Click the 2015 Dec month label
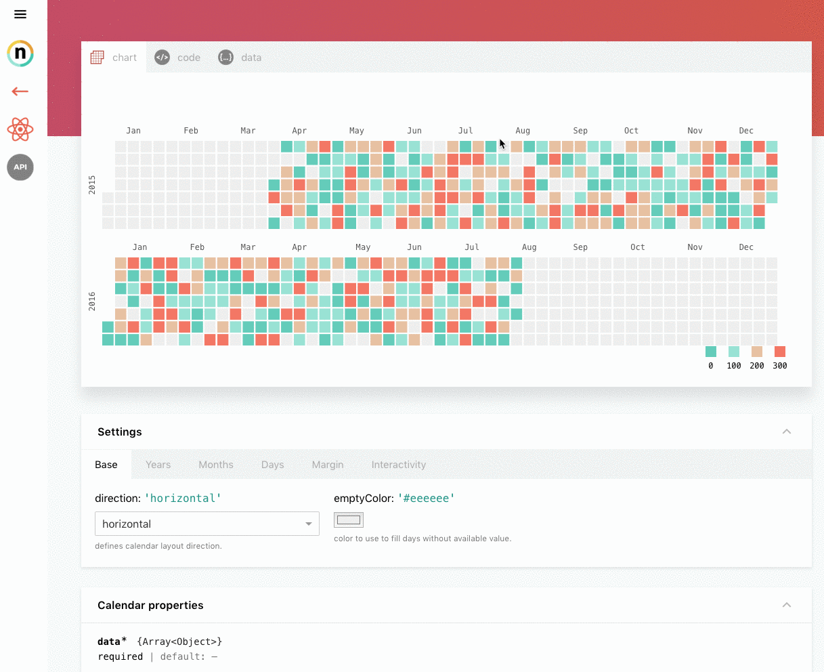The height and width of the screenshot is (672, 824). click(746, 131)
